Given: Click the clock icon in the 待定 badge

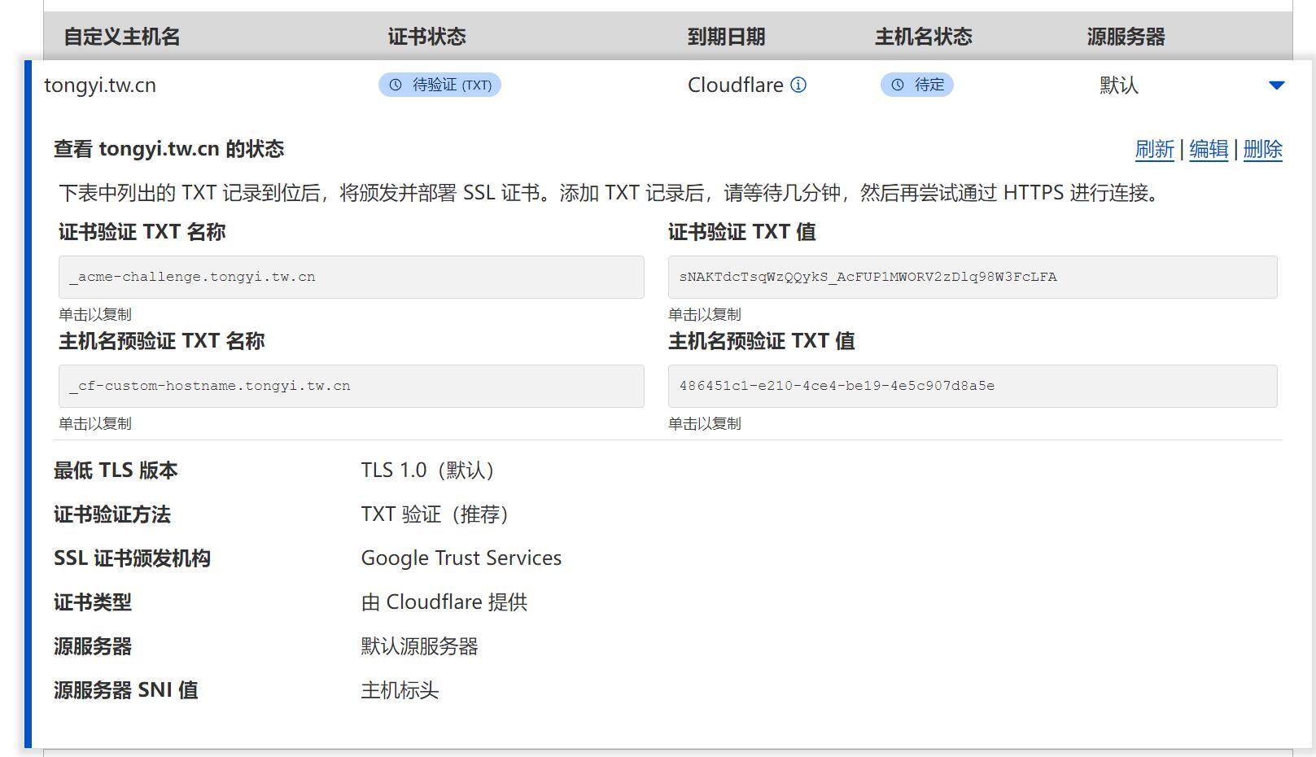Looking at the screenshot, I should tap(898, 84).
